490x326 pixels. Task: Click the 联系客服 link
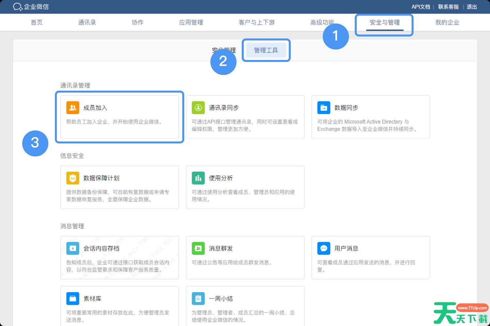448,7
